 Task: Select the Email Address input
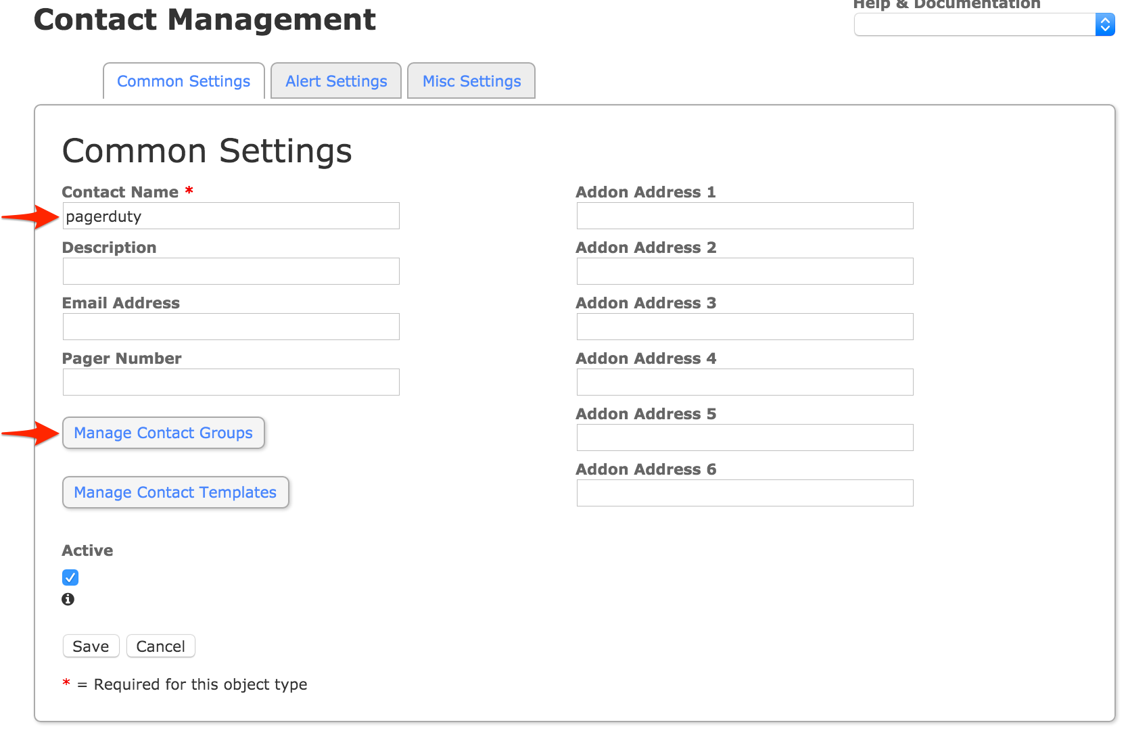[231, 327]
